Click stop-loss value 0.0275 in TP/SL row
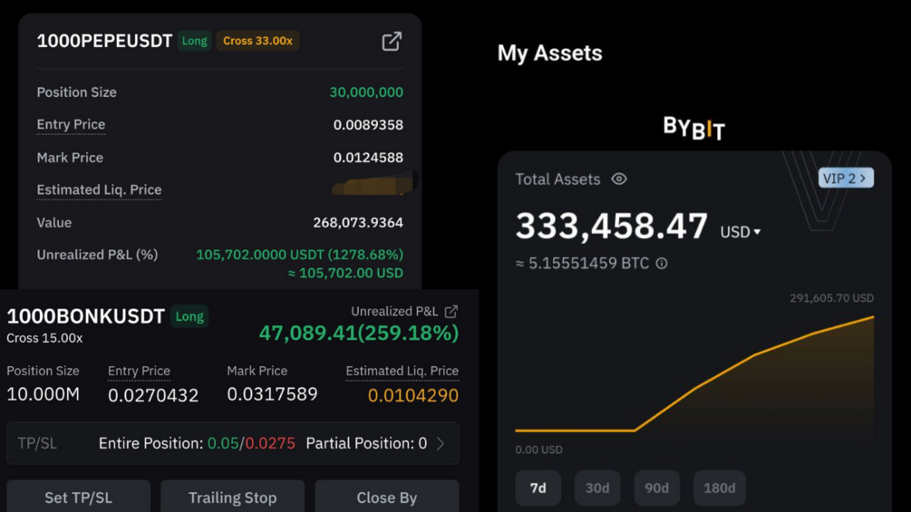911x512 pixels. (x=270, y=443)
